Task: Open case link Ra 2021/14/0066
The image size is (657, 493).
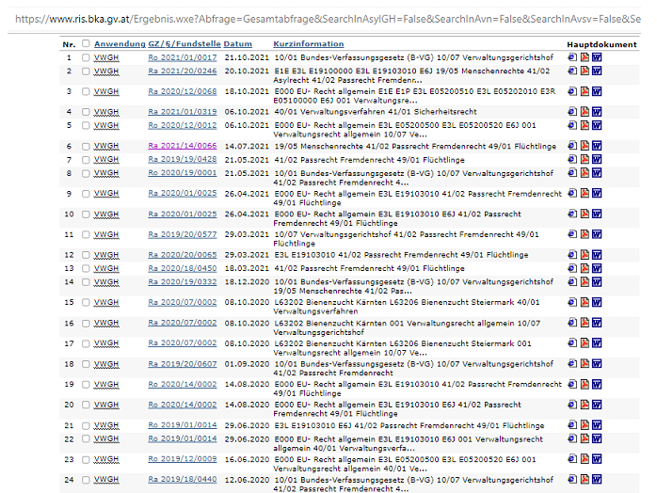Action: (x=182, y=146)
